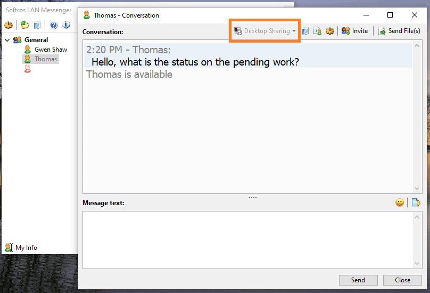Click the blue question mark help icon
The width and height of the screenshot is (430, 293).
(54, 25)
